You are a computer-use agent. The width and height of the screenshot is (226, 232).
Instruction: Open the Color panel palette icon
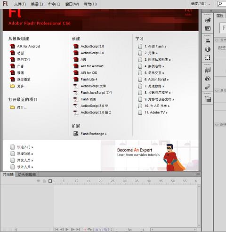click(208, 20)
